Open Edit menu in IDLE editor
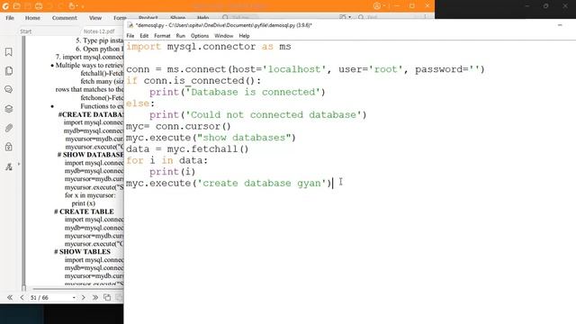Viewport: 576px width, 324px height. coord(144,36)
